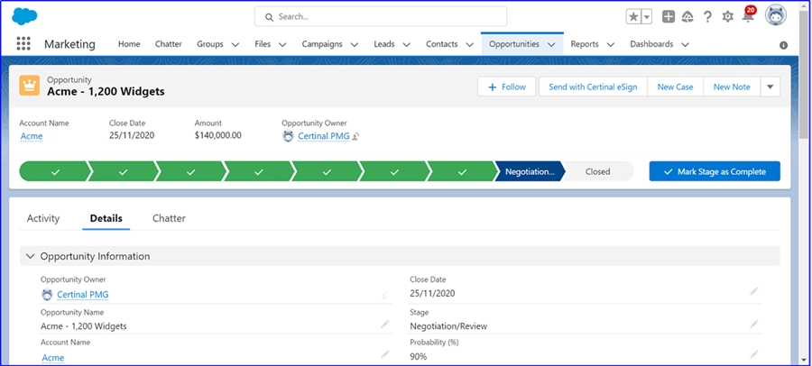
Task: Click the owner avatar in header row
Action: pyautogui.click(x=289, y=137)
